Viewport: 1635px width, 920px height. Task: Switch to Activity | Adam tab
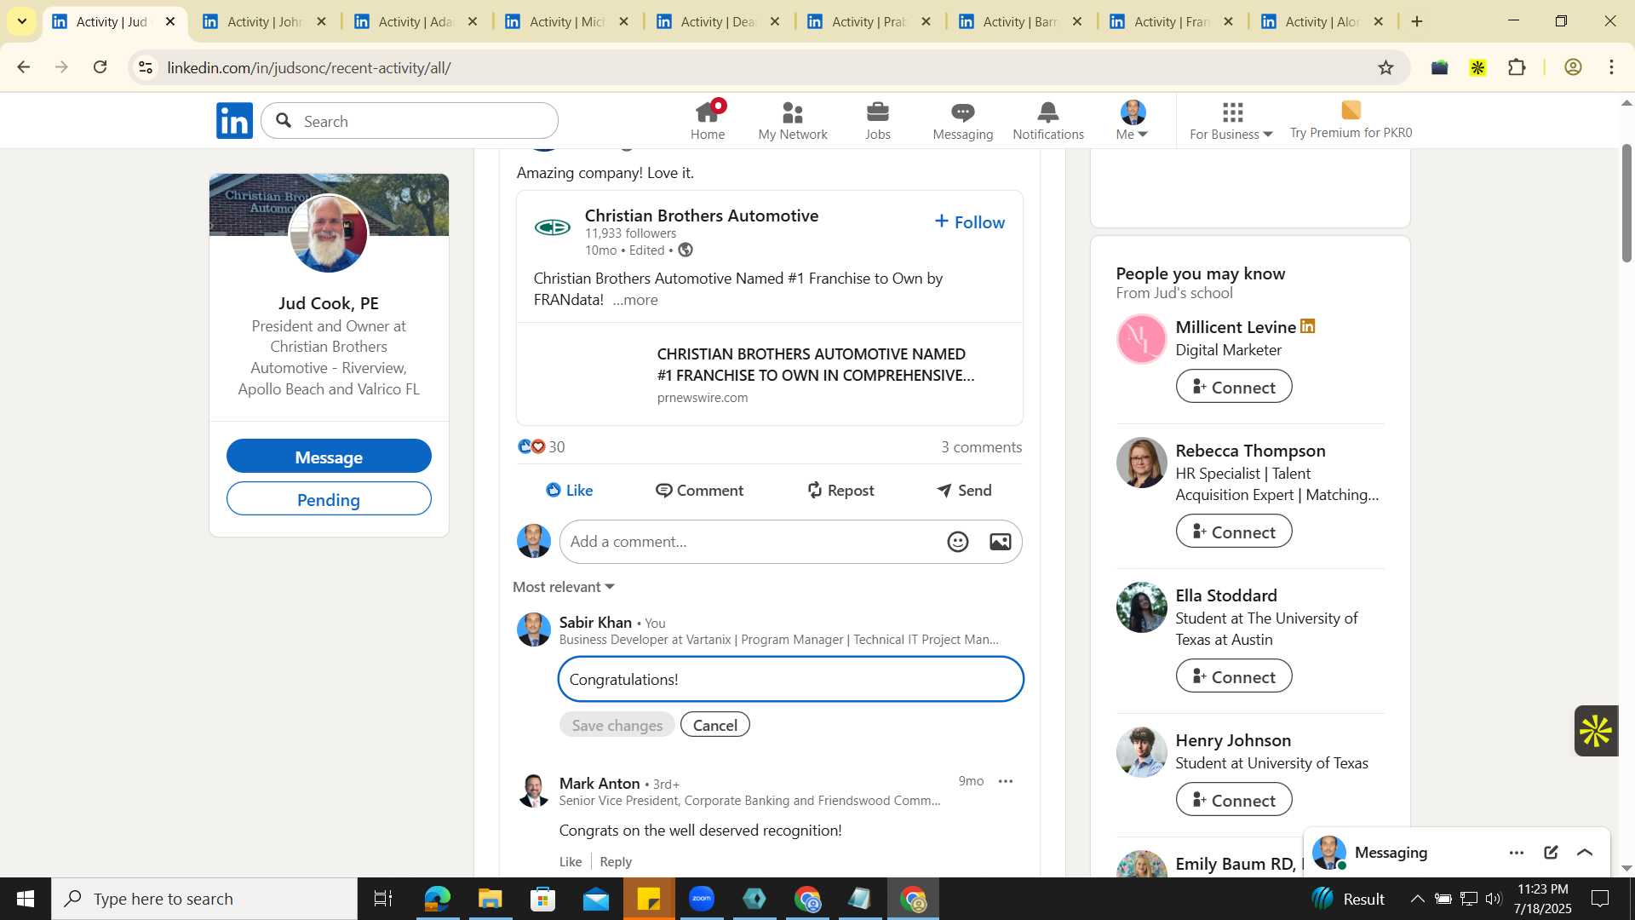(416, 21)
